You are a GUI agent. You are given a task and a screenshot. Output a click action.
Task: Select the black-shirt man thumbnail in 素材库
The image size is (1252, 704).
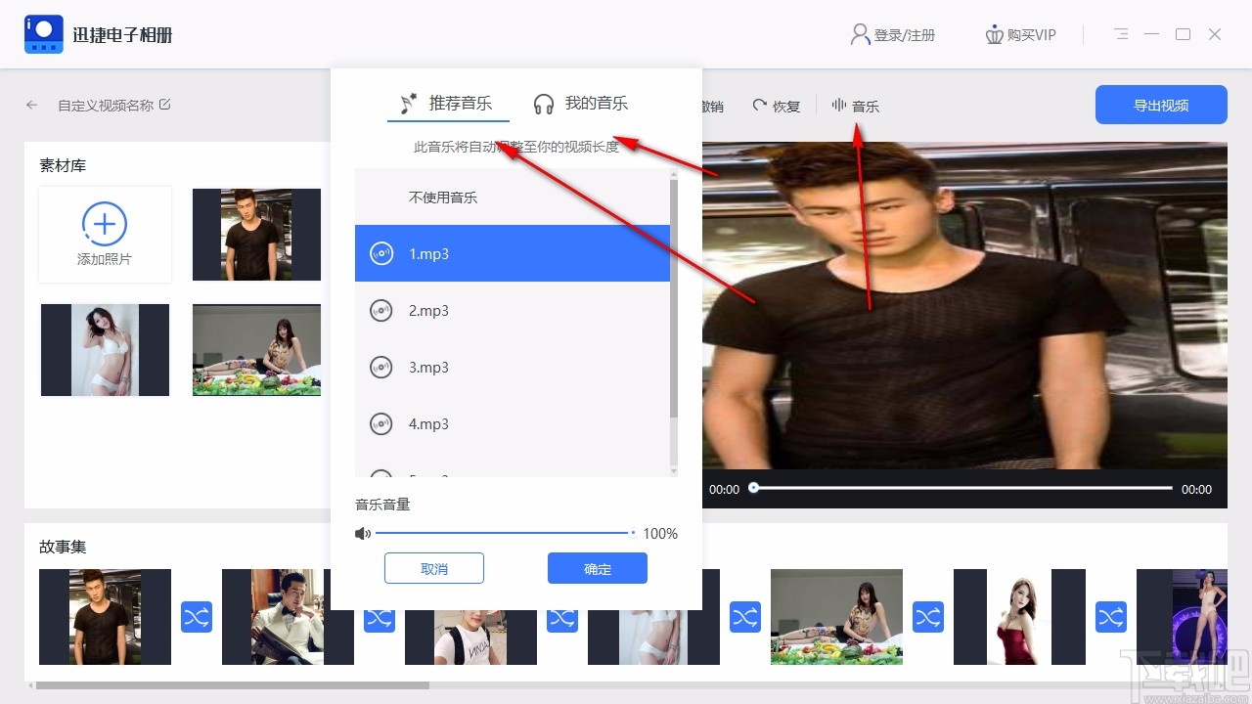pyautogui.click(x=256, y=235)
